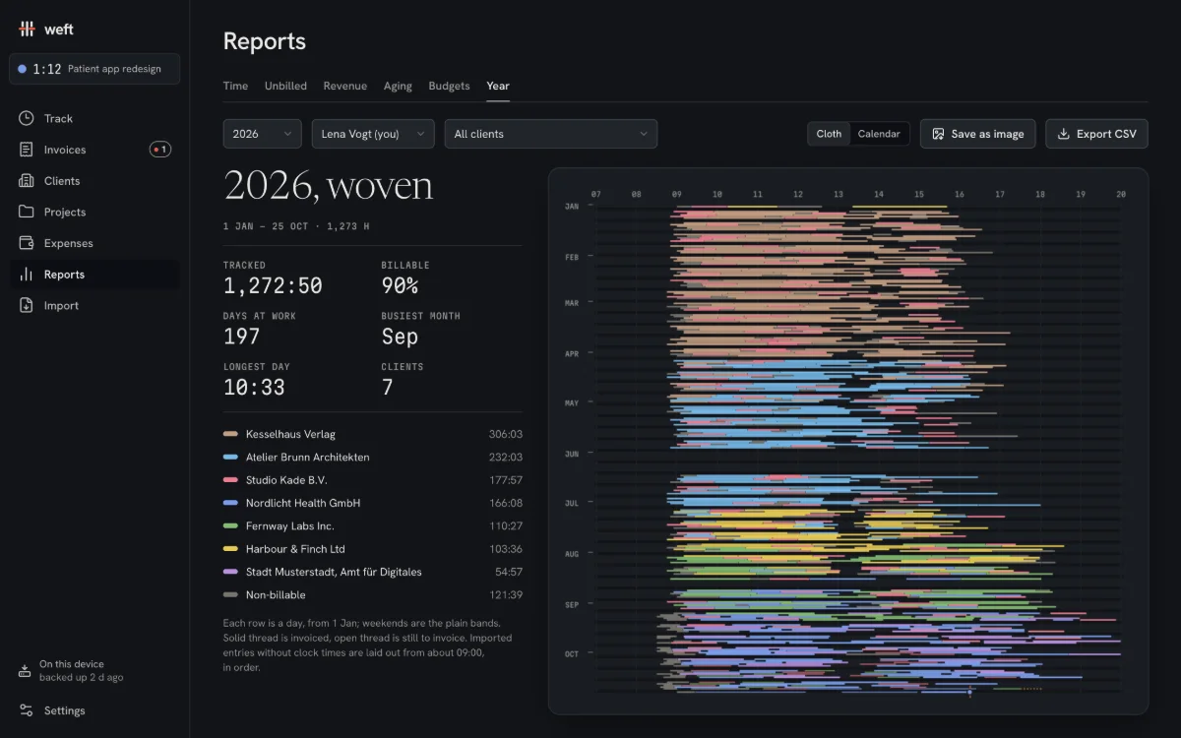Image resolution: width=1181 pixels, height=738 pixels.
Task: Go to Clients in sidebar
Action: [94, 181]
